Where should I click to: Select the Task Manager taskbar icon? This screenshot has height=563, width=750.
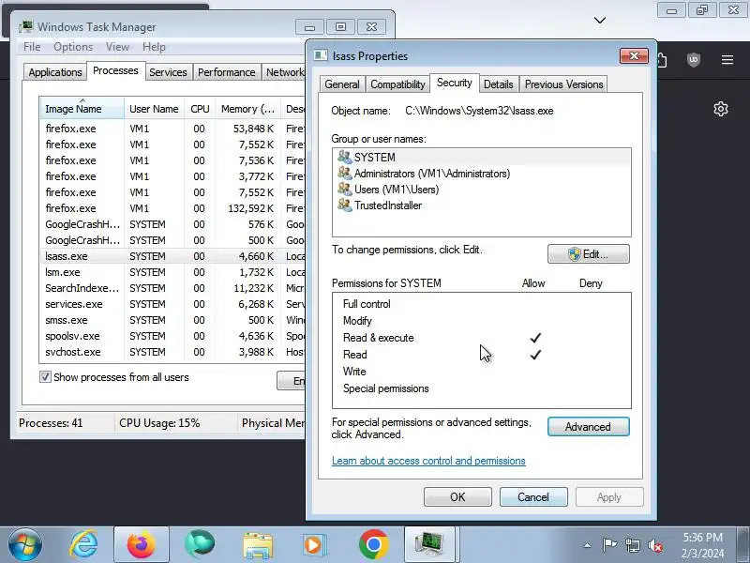tap(429, 544)
